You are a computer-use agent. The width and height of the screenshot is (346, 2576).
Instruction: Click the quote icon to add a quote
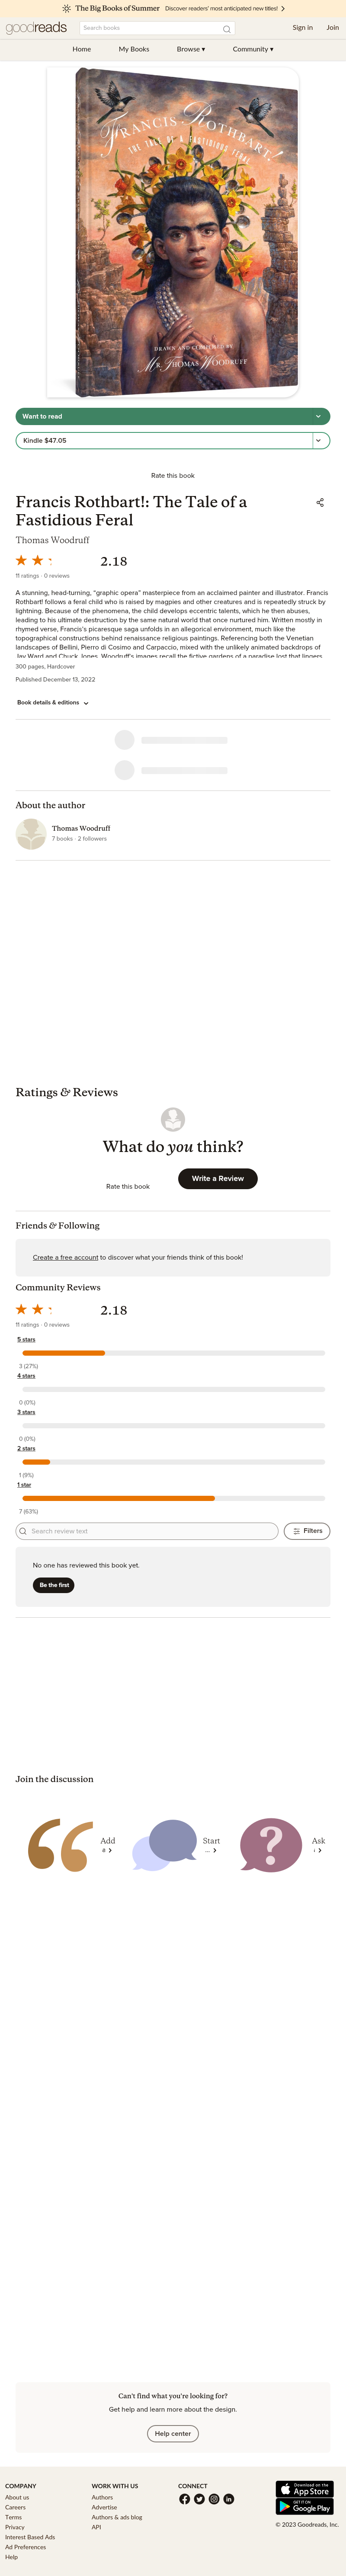pyautogui.click(x=60, y=1845)
